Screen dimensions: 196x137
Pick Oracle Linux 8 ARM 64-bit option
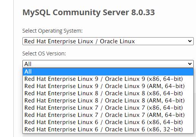pyautogui.click(x=108, y=101)
